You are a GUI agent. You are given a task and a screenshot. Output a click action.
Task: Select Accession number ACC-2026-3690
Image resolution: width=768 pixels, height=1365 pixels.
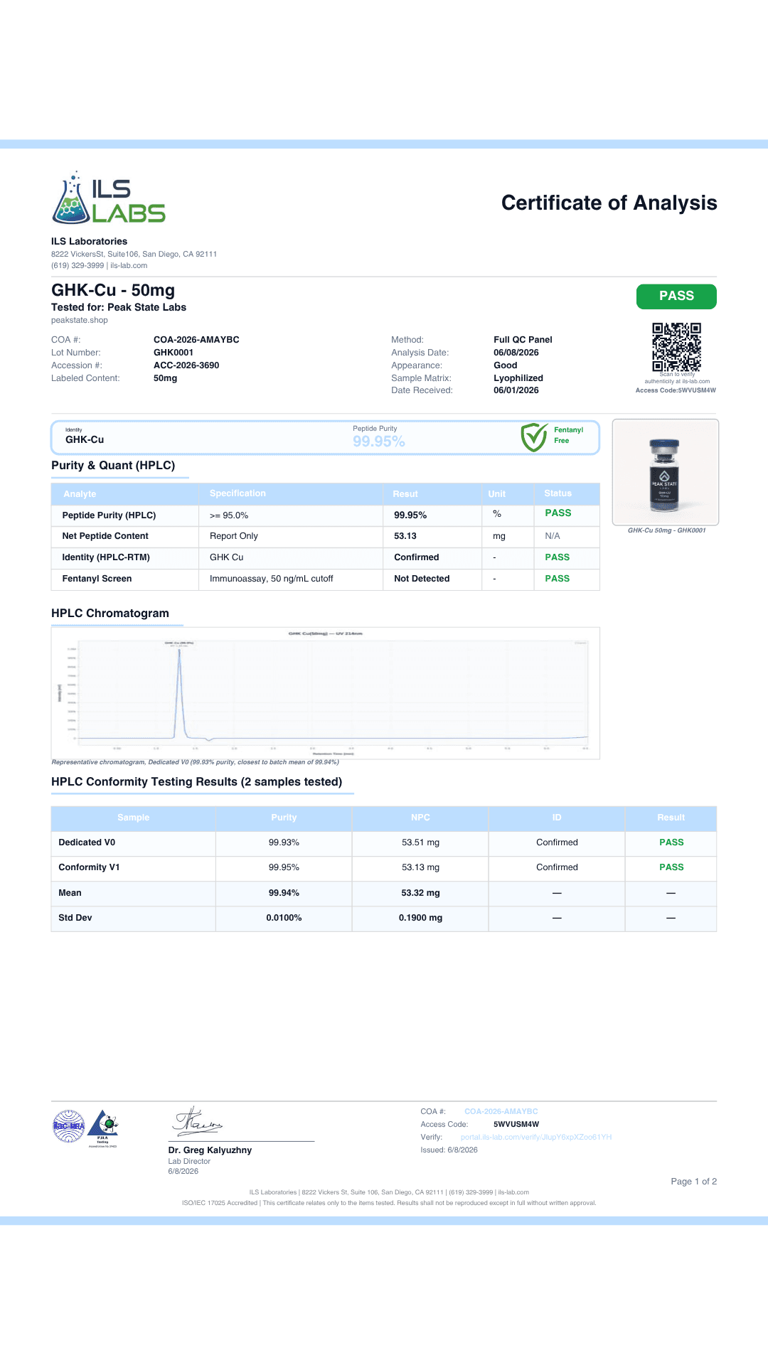[x=186, y=365]
